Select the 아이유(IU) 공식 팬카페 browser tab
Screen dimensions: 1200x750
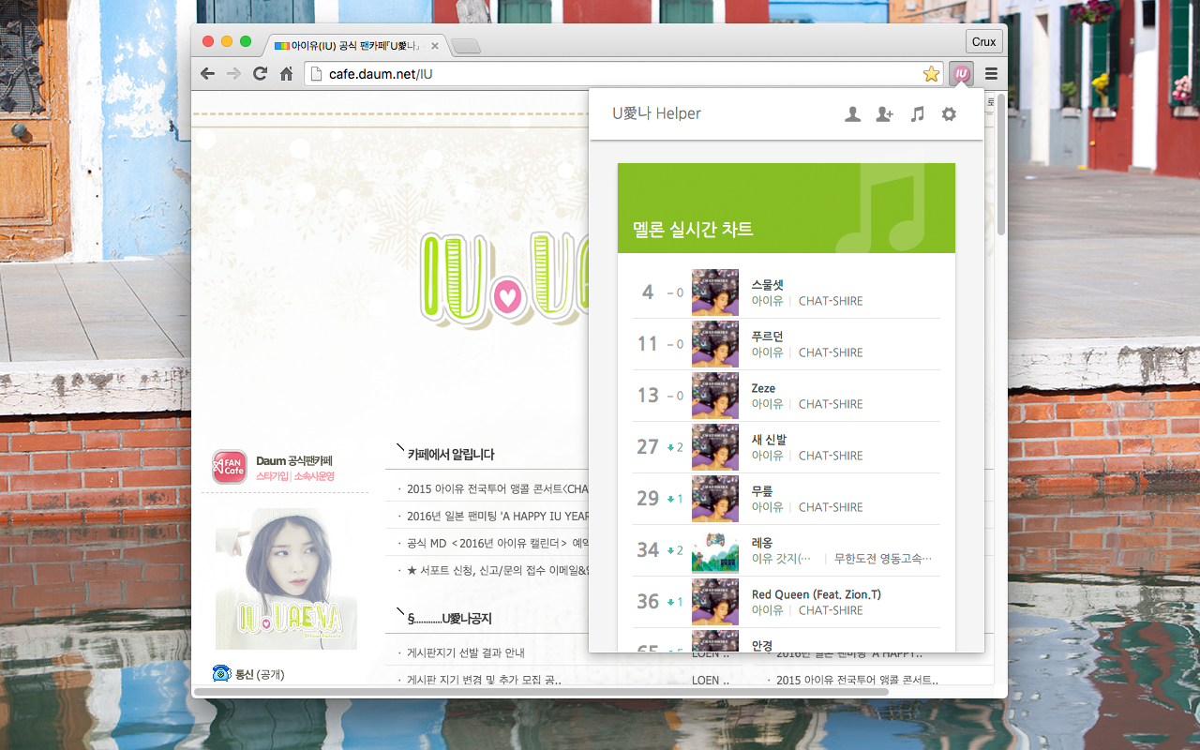click(355, 45)
